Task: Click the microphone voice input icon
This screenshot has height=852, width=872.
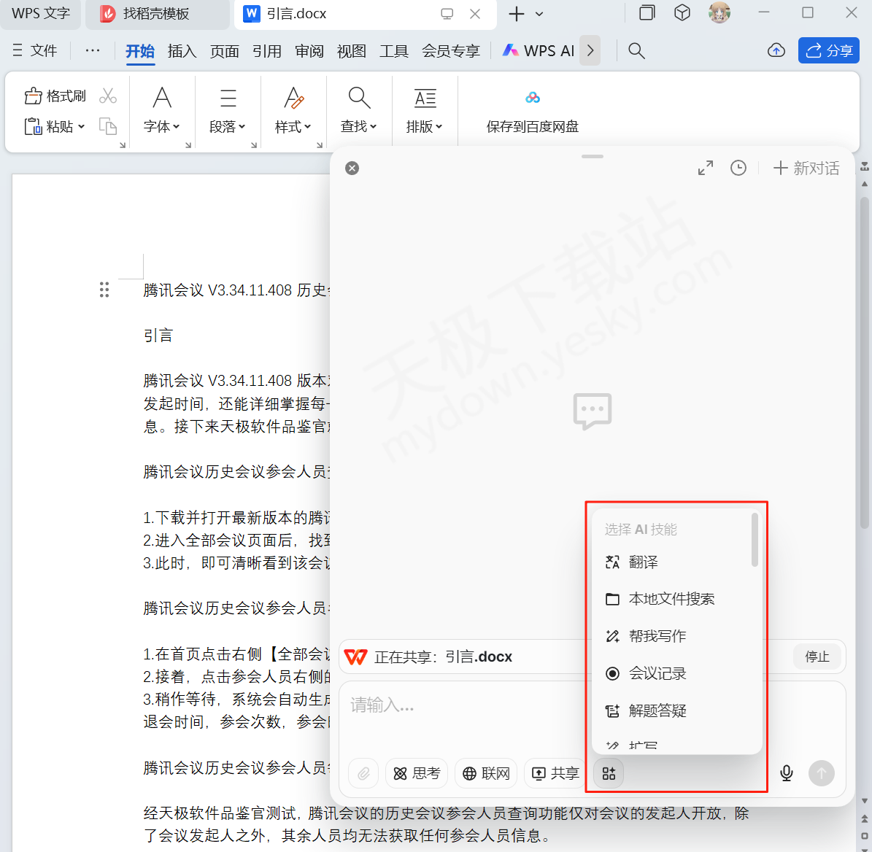Action: point(786,773)
